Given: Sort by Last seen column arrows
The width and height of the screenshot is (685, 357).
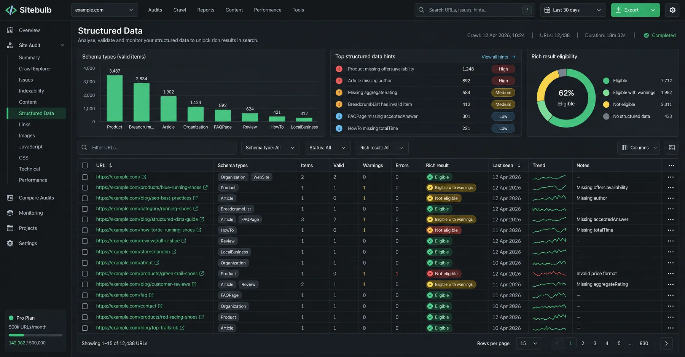Looking at the screenshot, I should [x=519, y=166].
